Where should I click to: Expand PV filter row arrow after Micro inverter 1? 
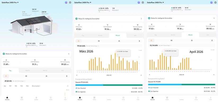pos(68,86)
